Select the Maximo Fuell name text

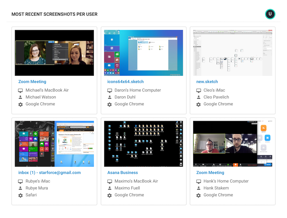pyautogui.click(x=127, y=188)
